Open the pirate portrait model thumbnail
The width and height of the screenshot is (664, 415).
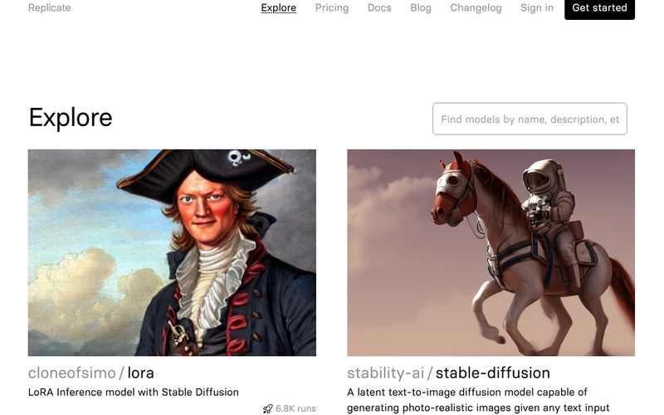click(172, 252)
